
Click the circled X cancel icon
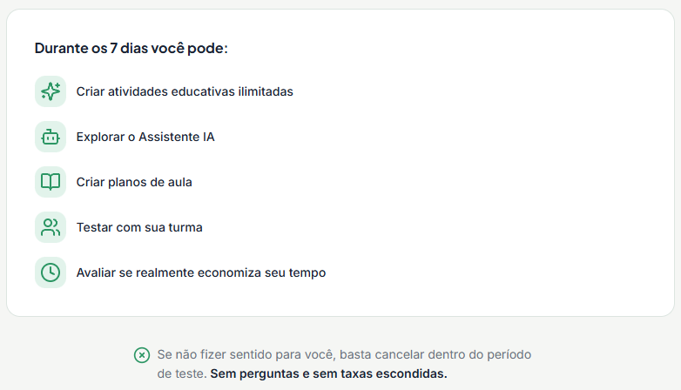(141, 355)
